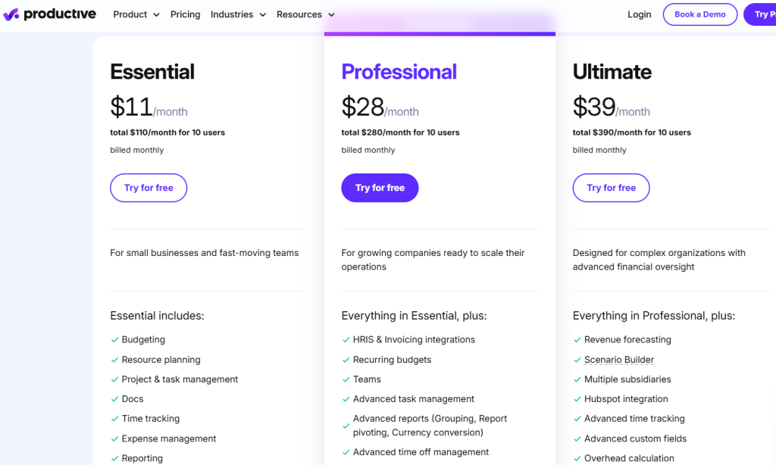This screenshot has width=776, height=465.
Task: Try the Professional plan for free
Action: [380, 188]
